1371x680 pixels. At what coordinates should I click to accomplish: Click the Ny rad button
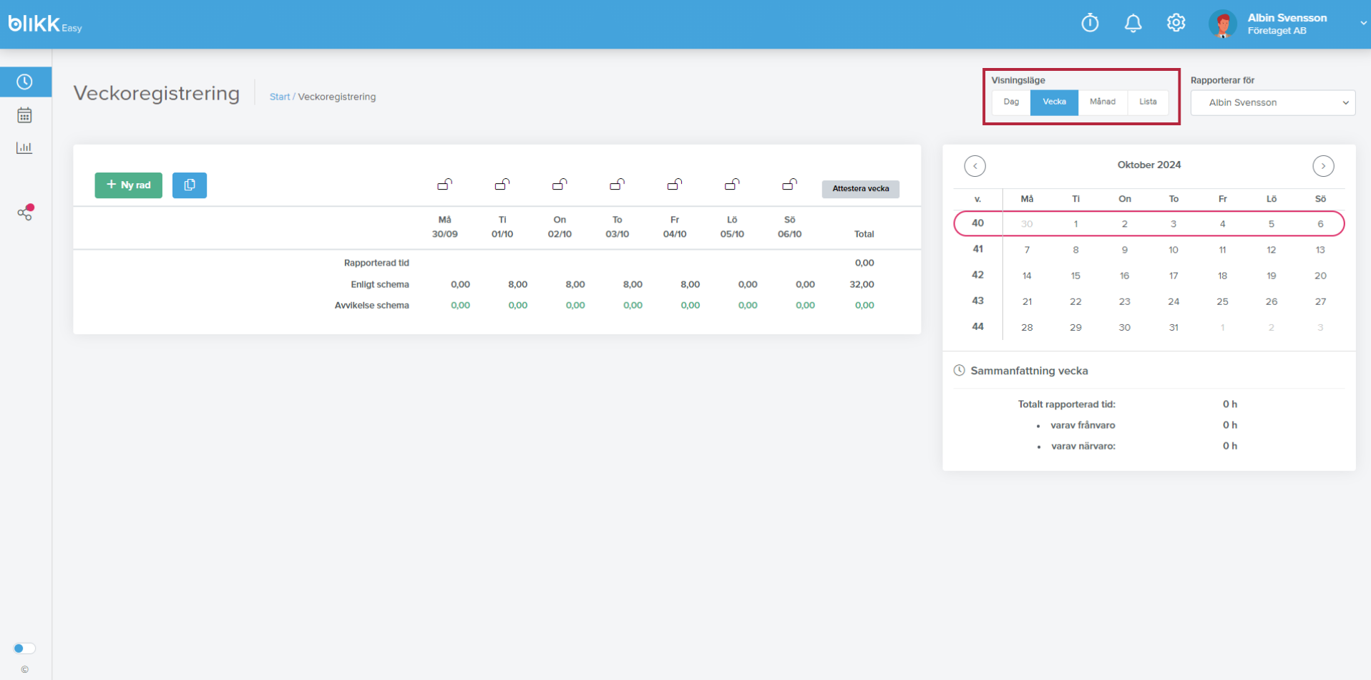[x=129, y=185]
